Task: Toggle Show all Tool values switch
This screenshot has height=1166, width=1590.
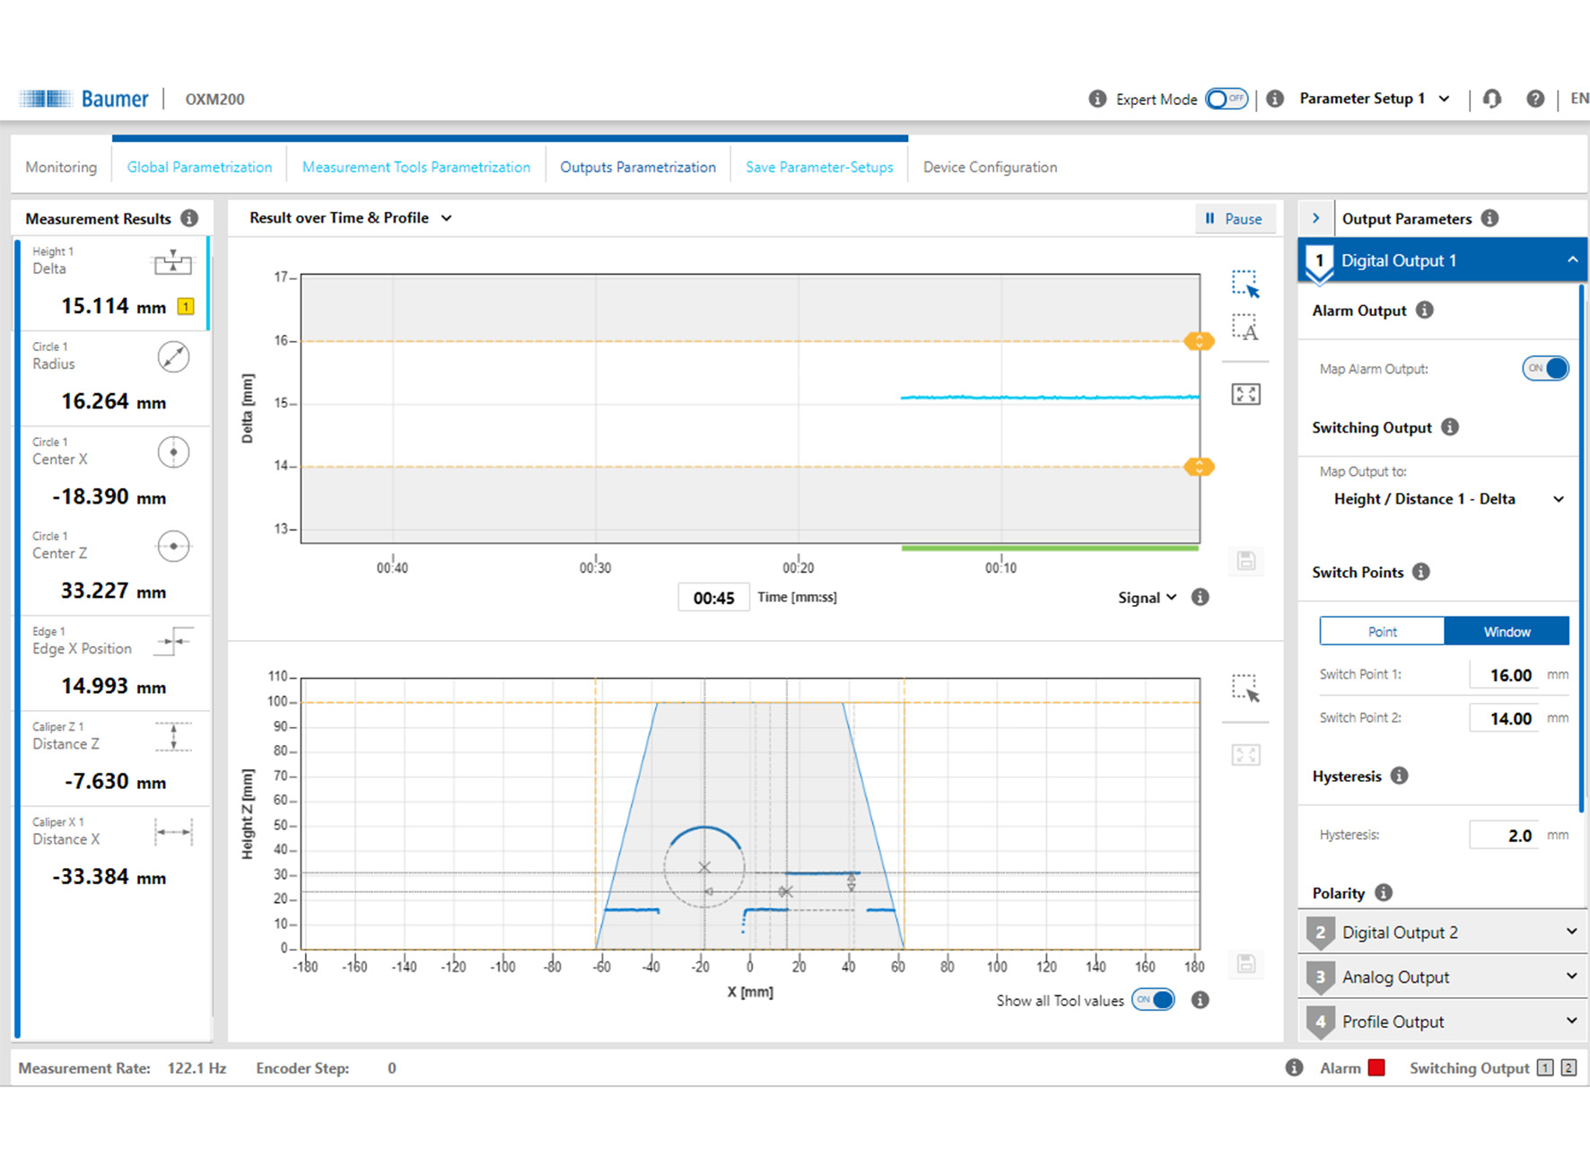Action: 1153,1000
